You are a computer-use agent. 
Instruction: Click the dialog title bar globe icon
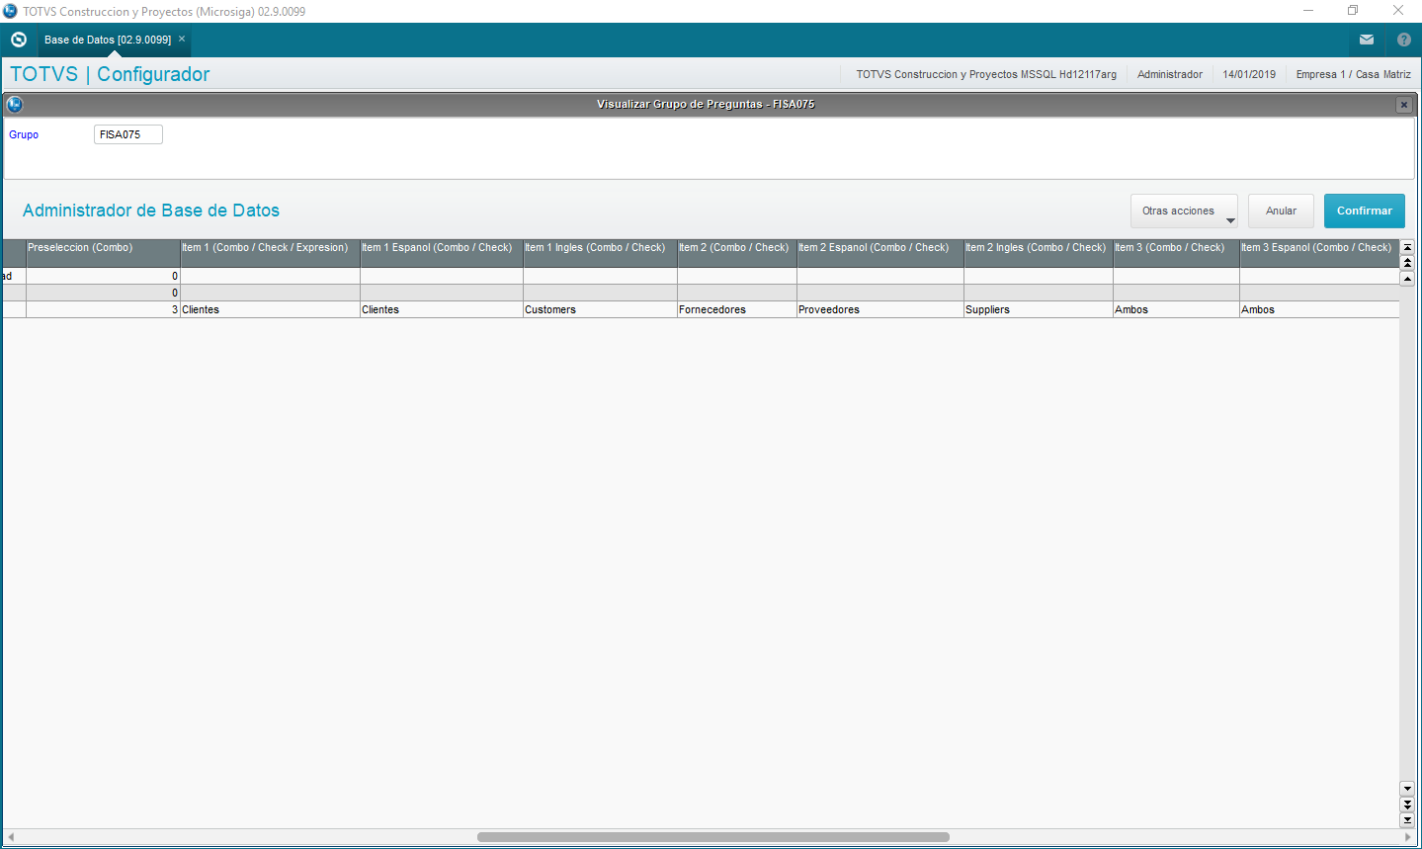(x=15, y=104)
